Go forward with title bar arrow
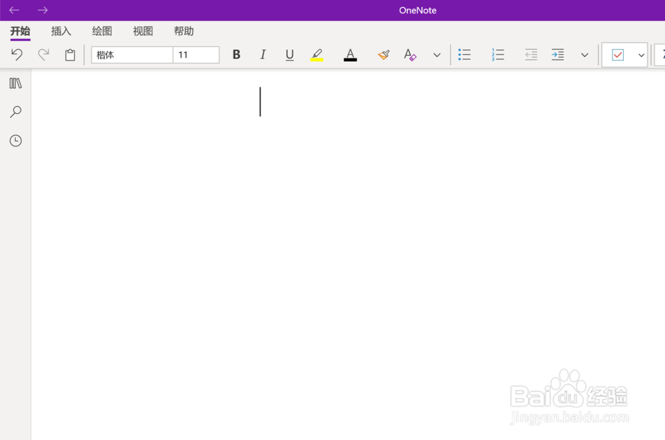665x440 pixels. [43, 10]
